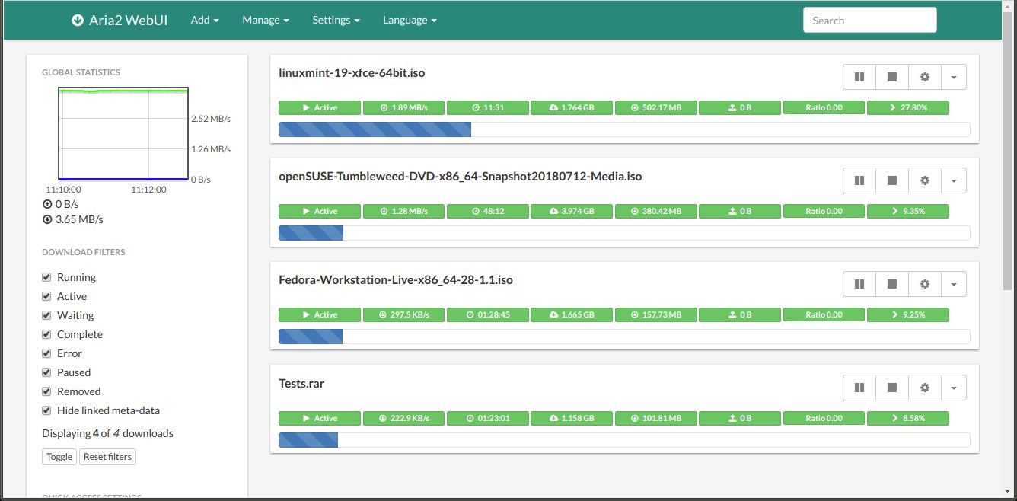
Task: Open settings gear for Fedora-Workstation-Live download
Action: (x=925, y=284)
